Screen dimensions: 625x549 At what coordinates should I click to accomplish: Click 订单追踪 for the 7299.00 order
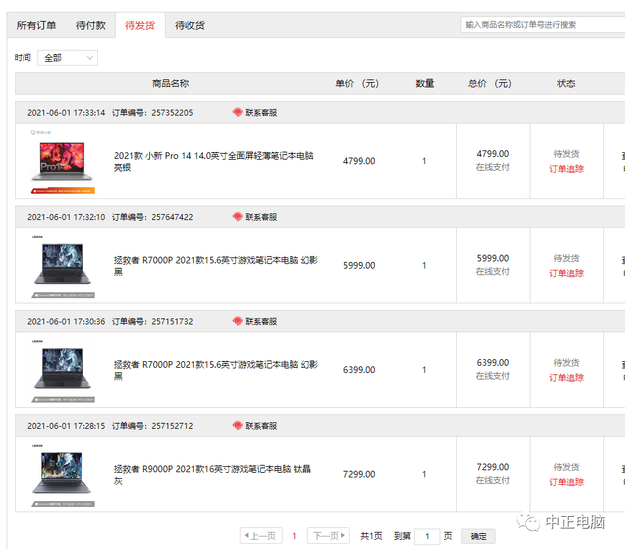tap(566, 482)
